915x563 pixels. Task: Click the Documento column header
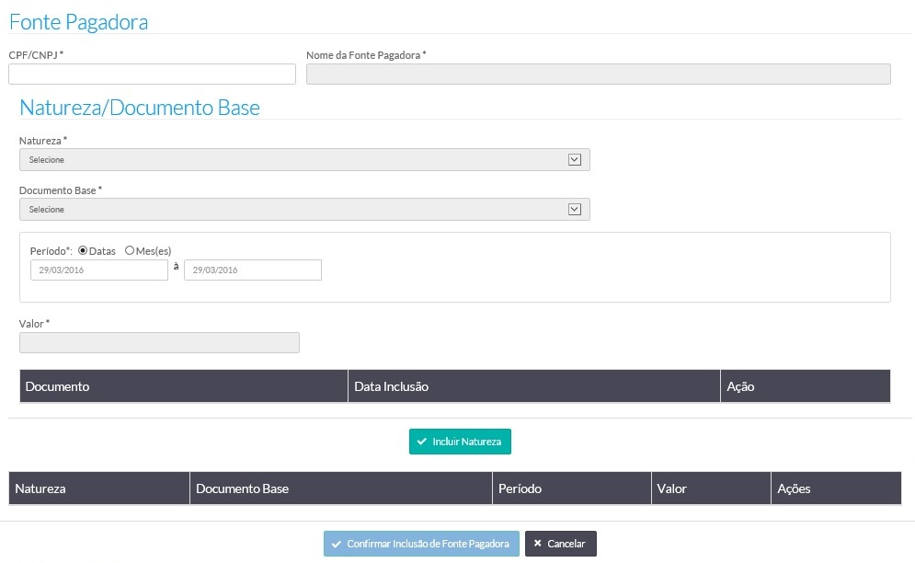tap(58, 386)
